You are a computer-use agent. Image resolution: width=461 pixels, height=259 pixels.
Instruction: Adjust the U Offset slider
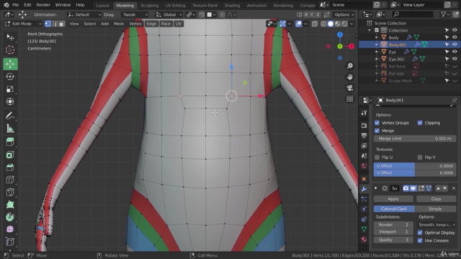pyautogui.click(x=415, y=166)
